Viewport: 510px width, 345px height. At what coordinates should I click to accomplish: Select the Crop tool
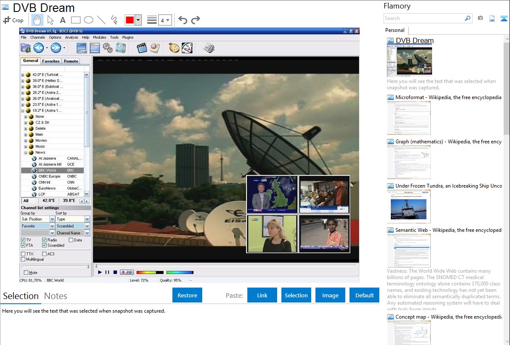click(x=14, y=20)
